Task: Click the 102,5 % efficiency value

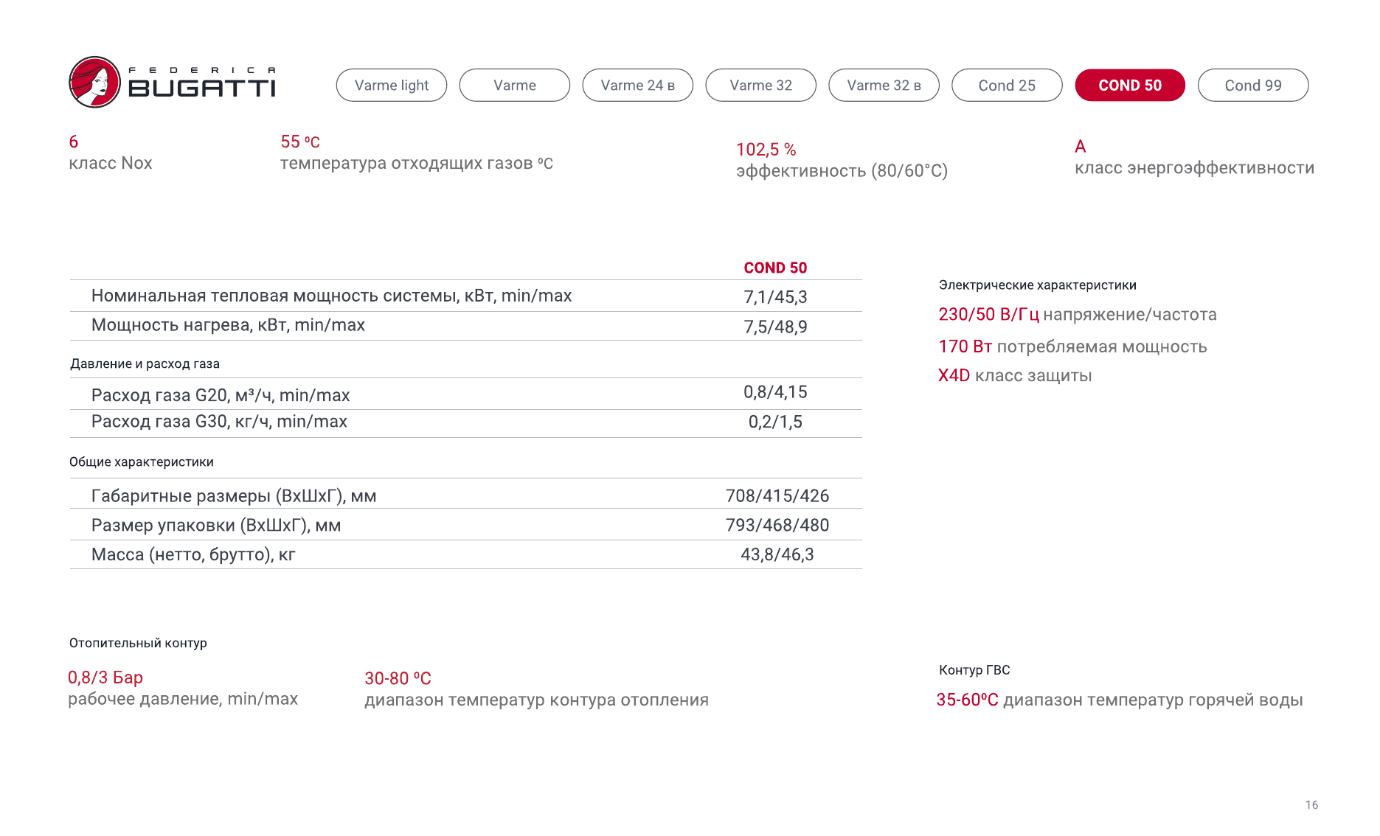Action: tap(766, 150)
